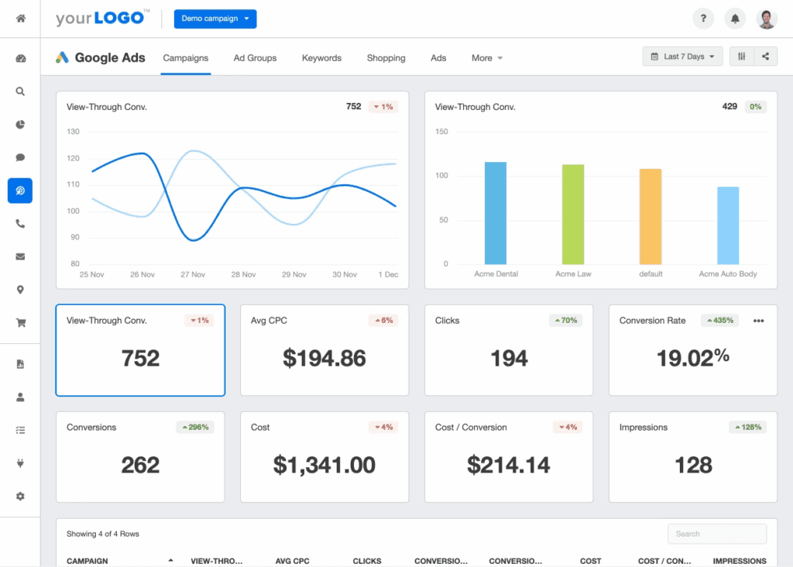Open notifications with the bell icon
The width and height of the screenshot is (793, 567).
tap(734, 18)
